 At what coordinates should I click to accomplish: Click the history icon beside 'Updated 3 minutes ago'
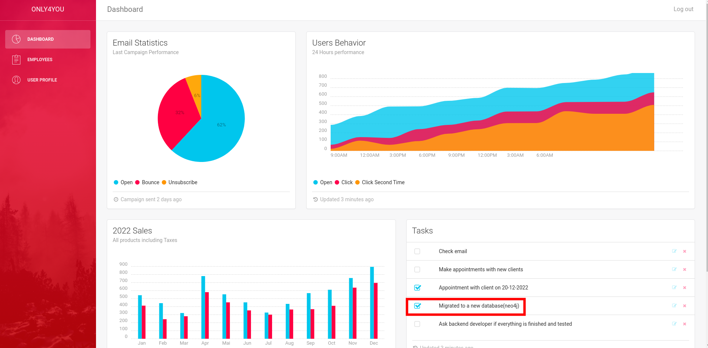point(315,199)
